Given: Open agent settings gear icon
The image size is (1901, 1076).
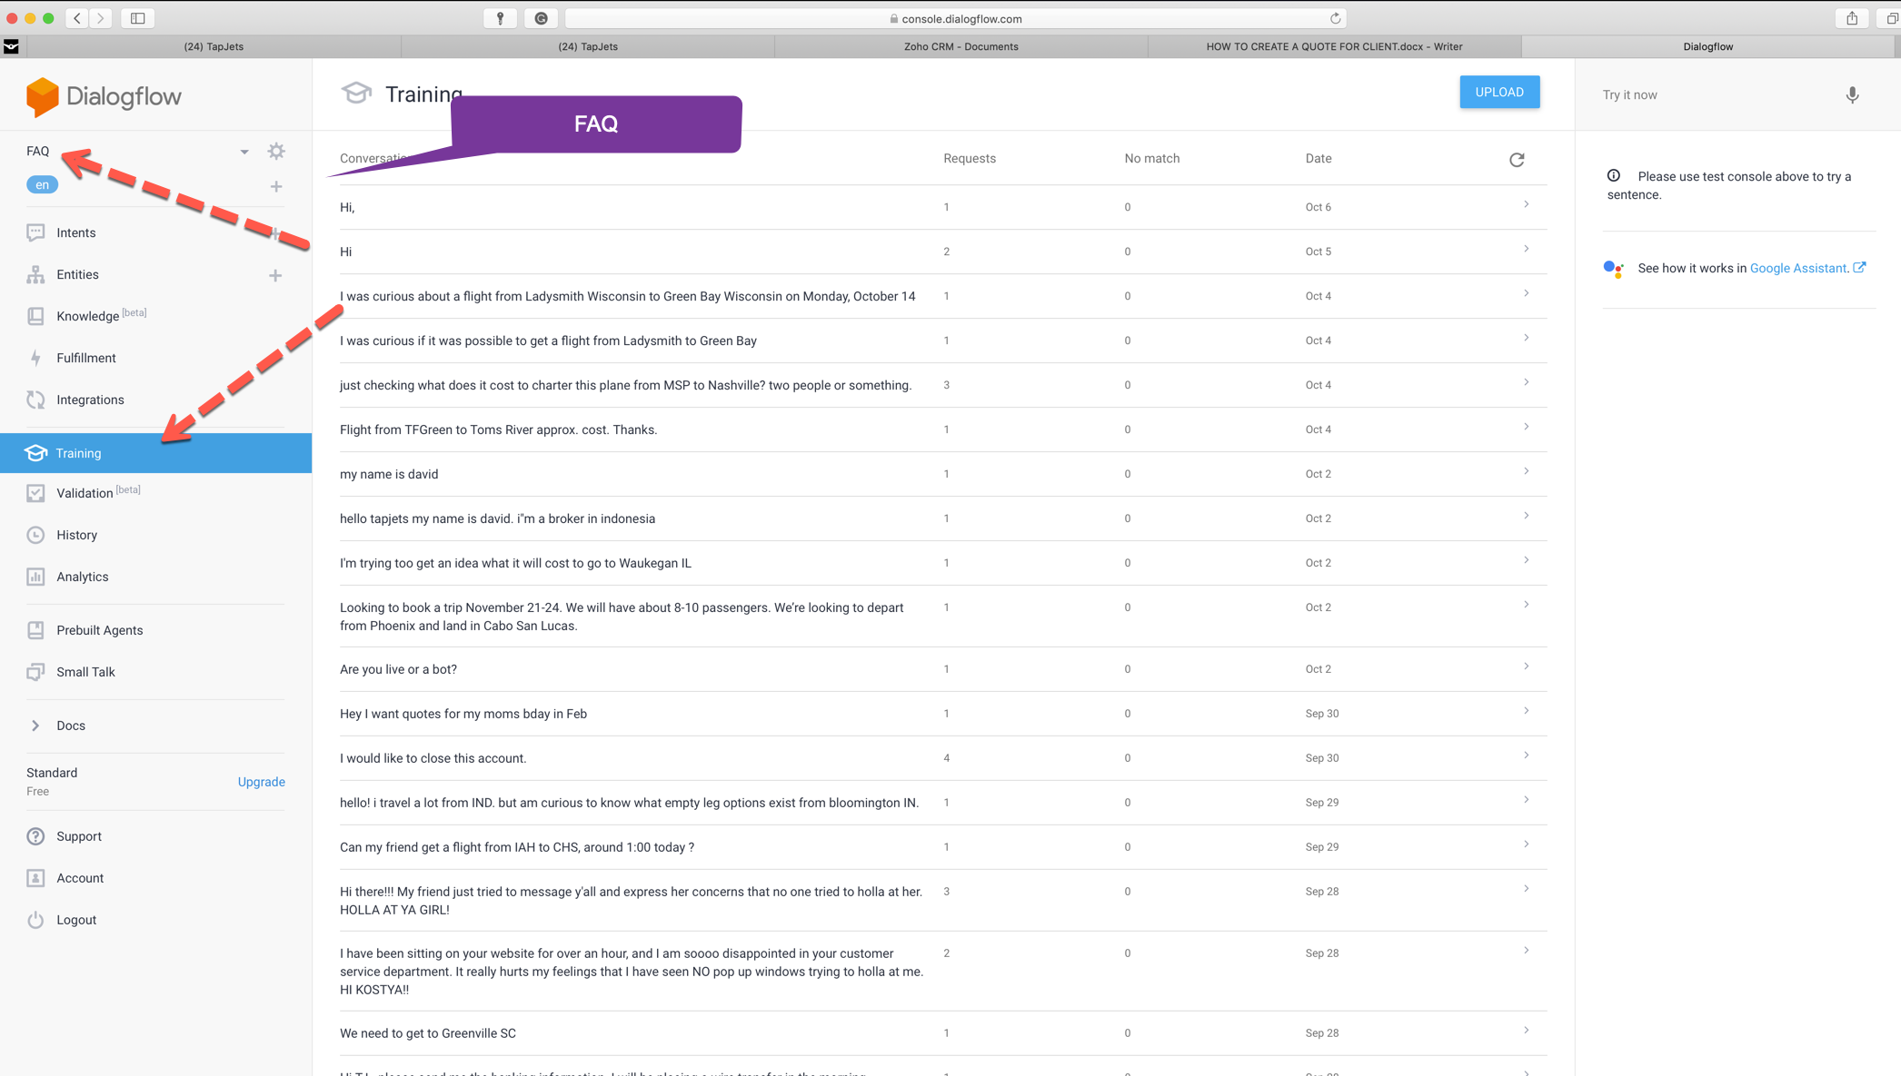Looking at the screenshot, I should [276, 152].
